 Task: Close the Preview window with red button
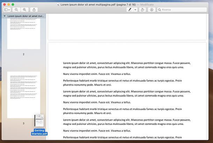point(4,5)
